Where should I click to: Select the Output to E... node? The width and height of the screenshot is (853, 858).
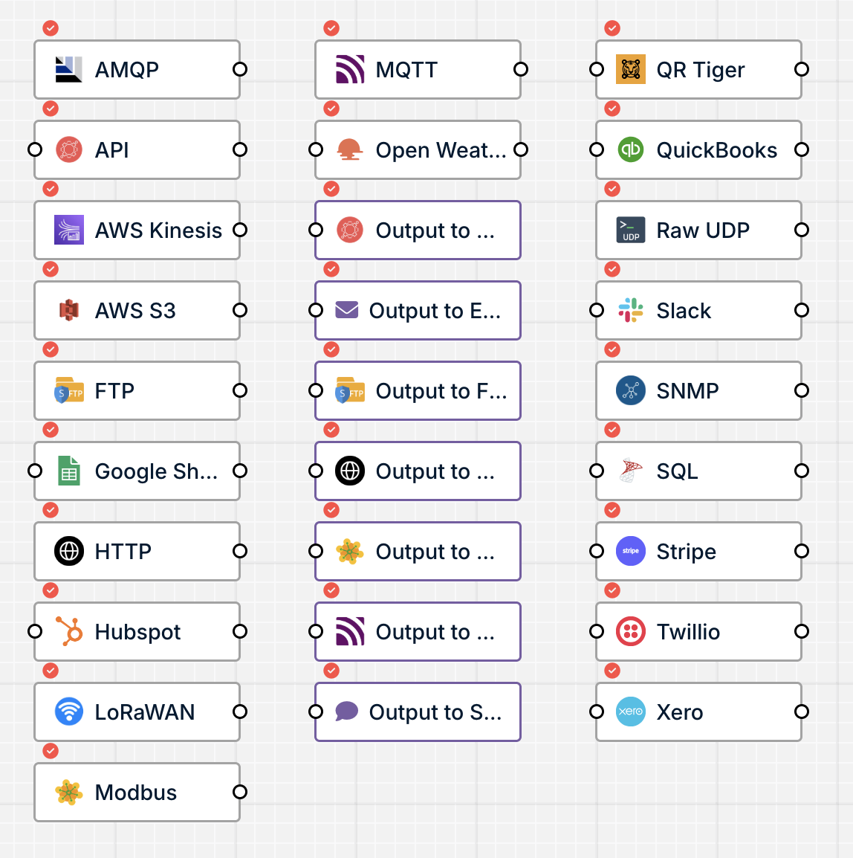tap(418, 310)
